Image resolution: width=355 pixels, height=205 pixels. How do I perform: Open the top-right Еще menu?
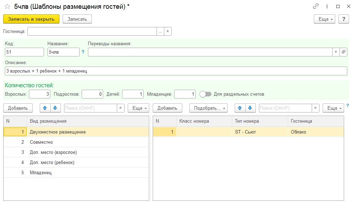coord(324,19)
